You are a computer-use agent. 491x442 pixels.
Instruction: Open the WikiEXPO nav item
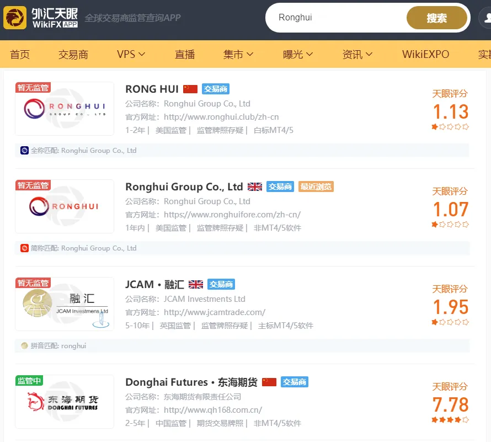pyautogui.click(x=425, y=54)
